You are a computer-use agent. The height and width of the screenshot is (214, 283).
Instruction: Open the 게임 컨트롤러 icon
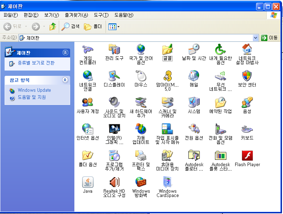click(x=87, y=50)
